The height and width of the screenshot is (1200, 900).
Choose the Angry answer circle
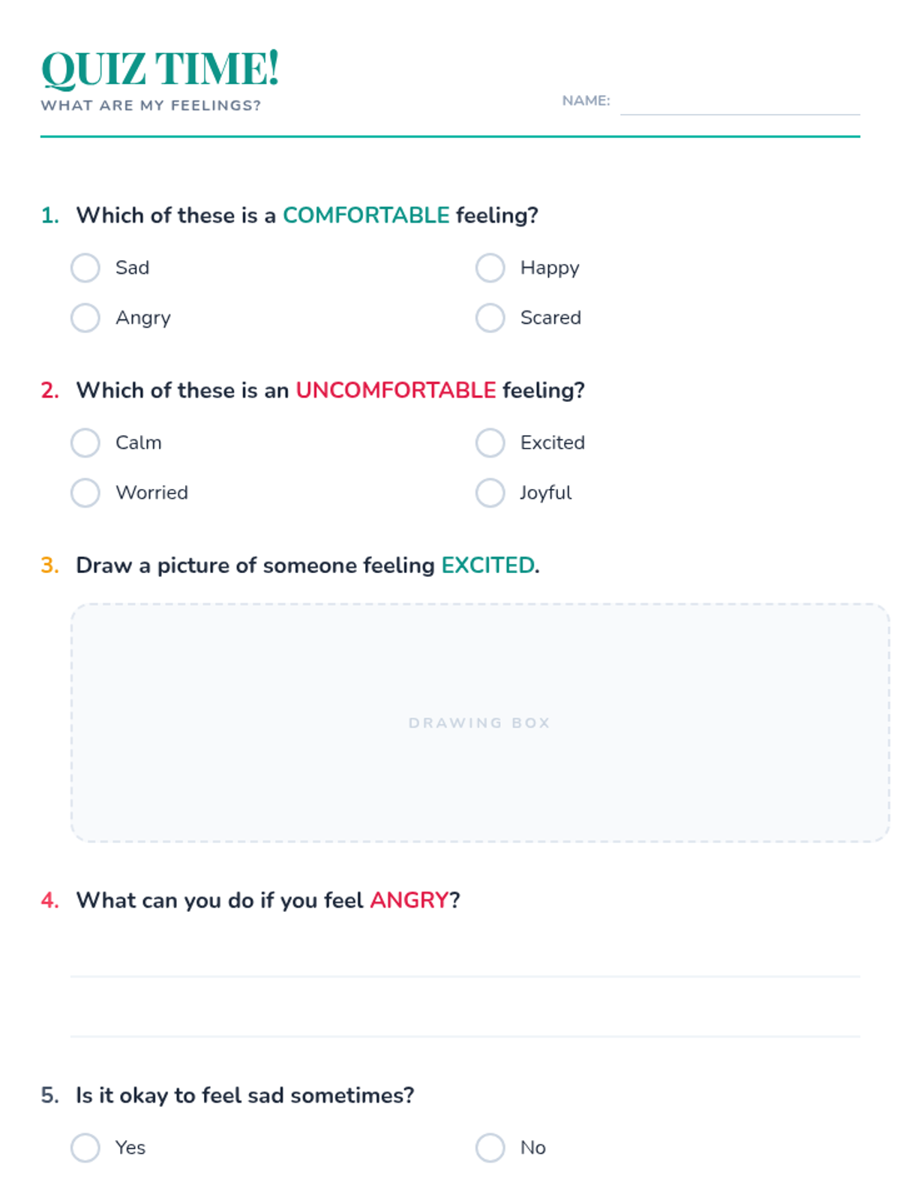[85, 318]
